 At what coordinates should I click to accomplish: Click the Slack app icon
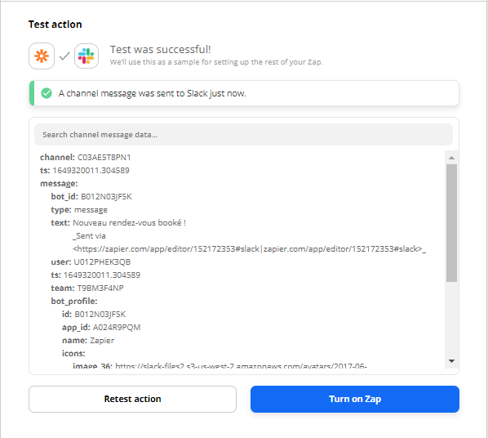[x=87, y=56]
